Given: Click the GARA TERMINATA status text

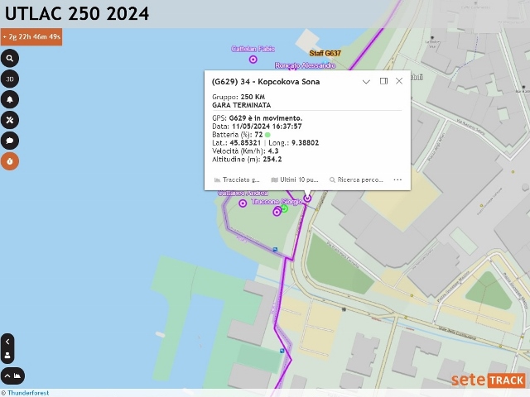Looking at the screenshot, I should [x=241, y=105].
